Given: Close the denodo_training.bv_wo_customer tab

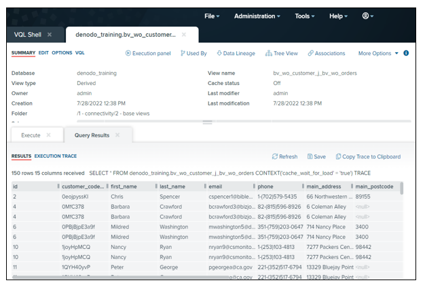Looking at the screenshot, I should click(184, 35).
